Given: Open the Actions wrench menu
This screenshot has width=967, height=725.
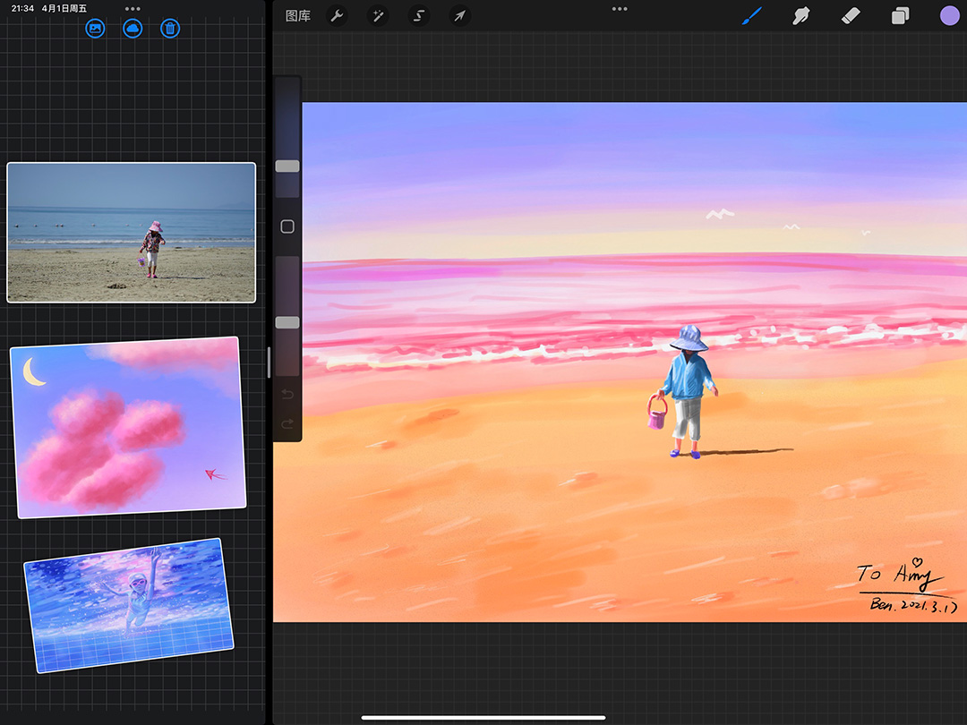Looking at the screenshot, I should (337, 16).
